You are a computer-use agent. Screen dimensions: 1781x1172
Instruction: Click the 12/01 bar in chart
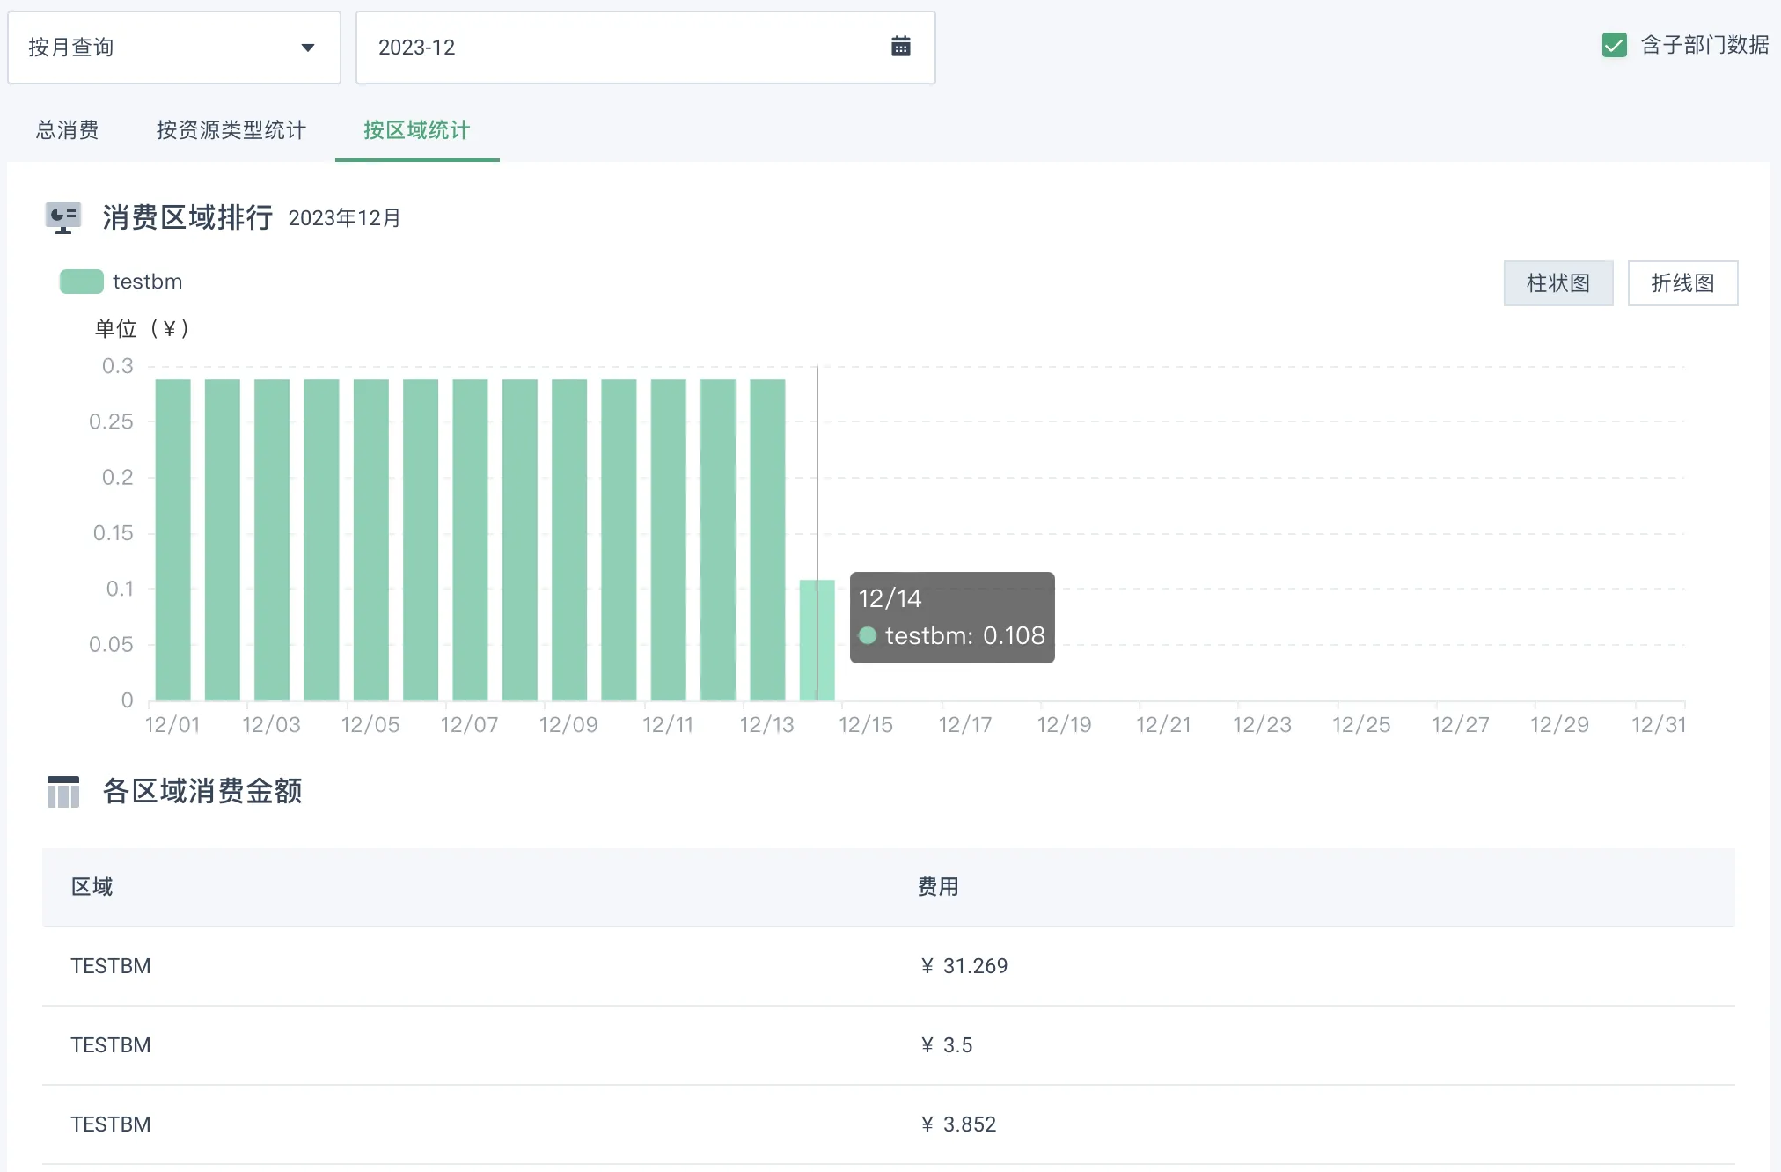(172, 538)
